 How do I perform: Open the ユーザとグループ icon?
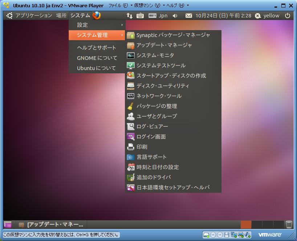coord(130,117)
